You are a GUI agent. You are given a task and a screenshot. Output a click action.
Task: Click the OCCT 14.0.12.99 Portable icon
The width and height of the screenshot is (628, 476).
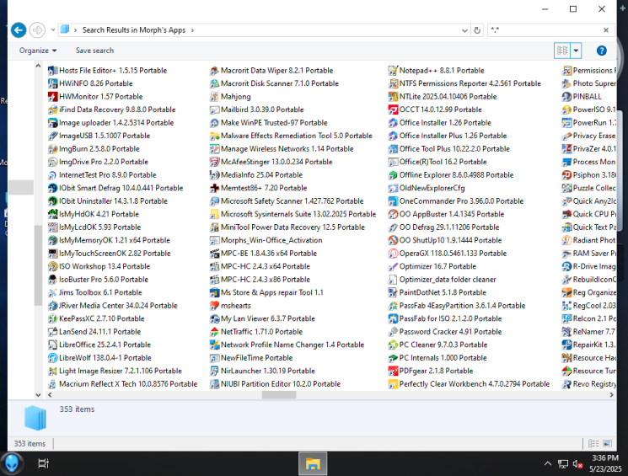point(393,110)
